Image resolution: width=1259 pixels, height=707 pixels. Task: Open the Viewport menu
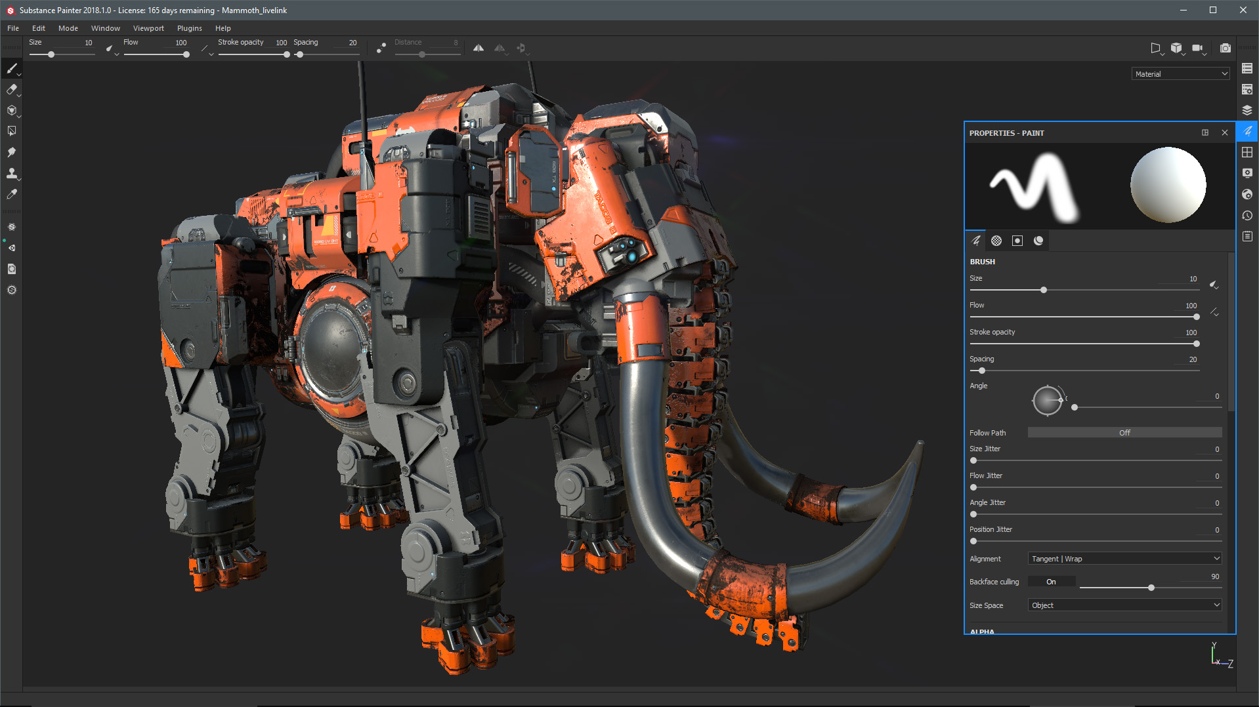[x=148, y=28]
